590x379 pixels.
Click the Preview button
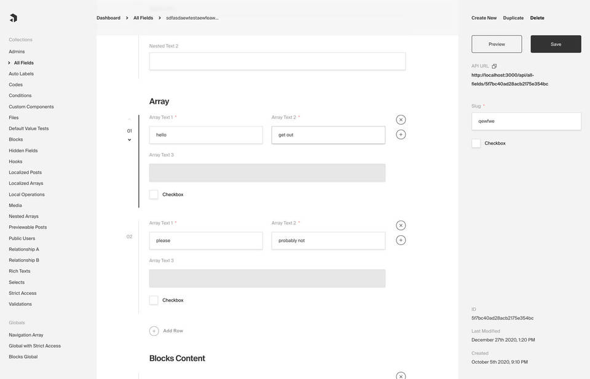[x=497, y=44]
